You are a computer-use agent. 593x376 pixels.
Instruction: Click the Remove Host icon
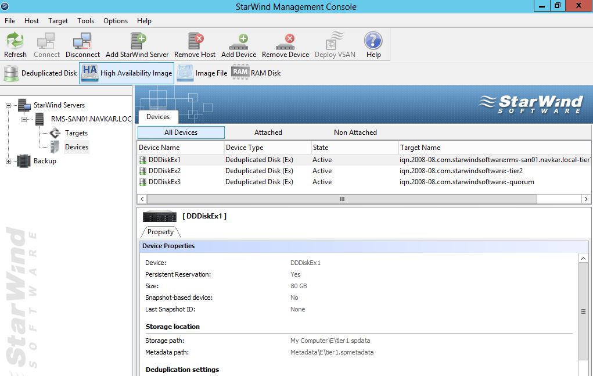coord(196,41)
